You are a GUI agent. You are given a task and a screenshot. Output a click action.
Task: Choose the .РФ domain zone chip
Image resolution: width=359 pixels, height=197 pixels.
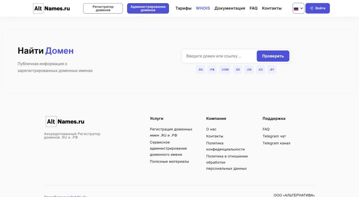(212, 70)
